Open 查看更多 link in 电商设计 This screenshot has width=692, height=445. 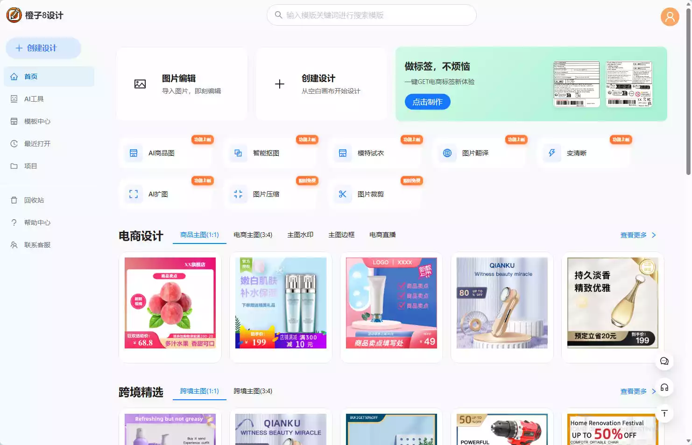(x=633, y=235)
